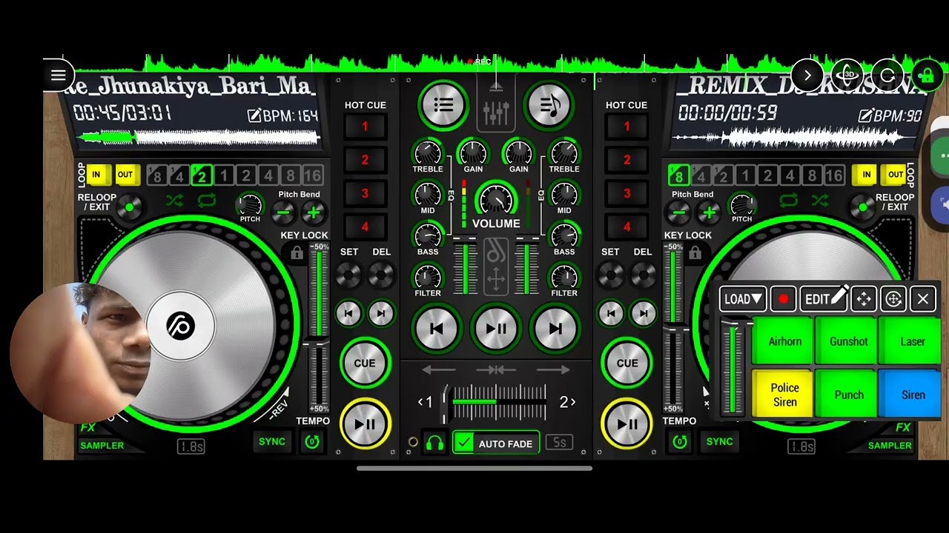Enable right deck repeat loop icon
The image size is (949, 533).
[x=788, y=200]
